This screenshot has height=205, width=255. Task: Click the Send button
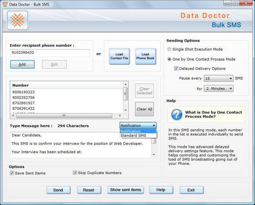point(58,190)
